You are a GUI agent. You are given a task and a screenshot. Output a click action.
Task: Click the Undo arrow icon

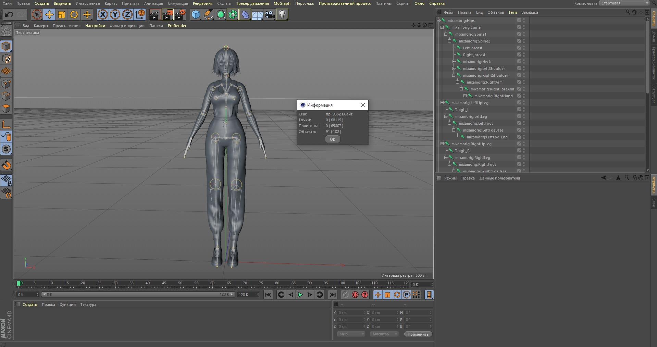pos(9,14)
